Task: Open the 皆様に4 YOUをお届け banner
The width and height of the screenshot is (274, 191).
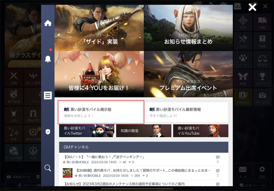Action: pos(99,74)
